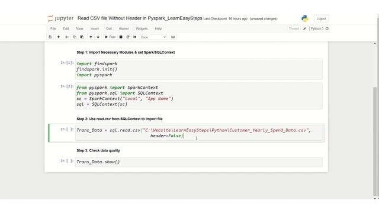Click inside the sql.read.csv code cell
The image size is (379, 213).
click(x=199, y=133)
